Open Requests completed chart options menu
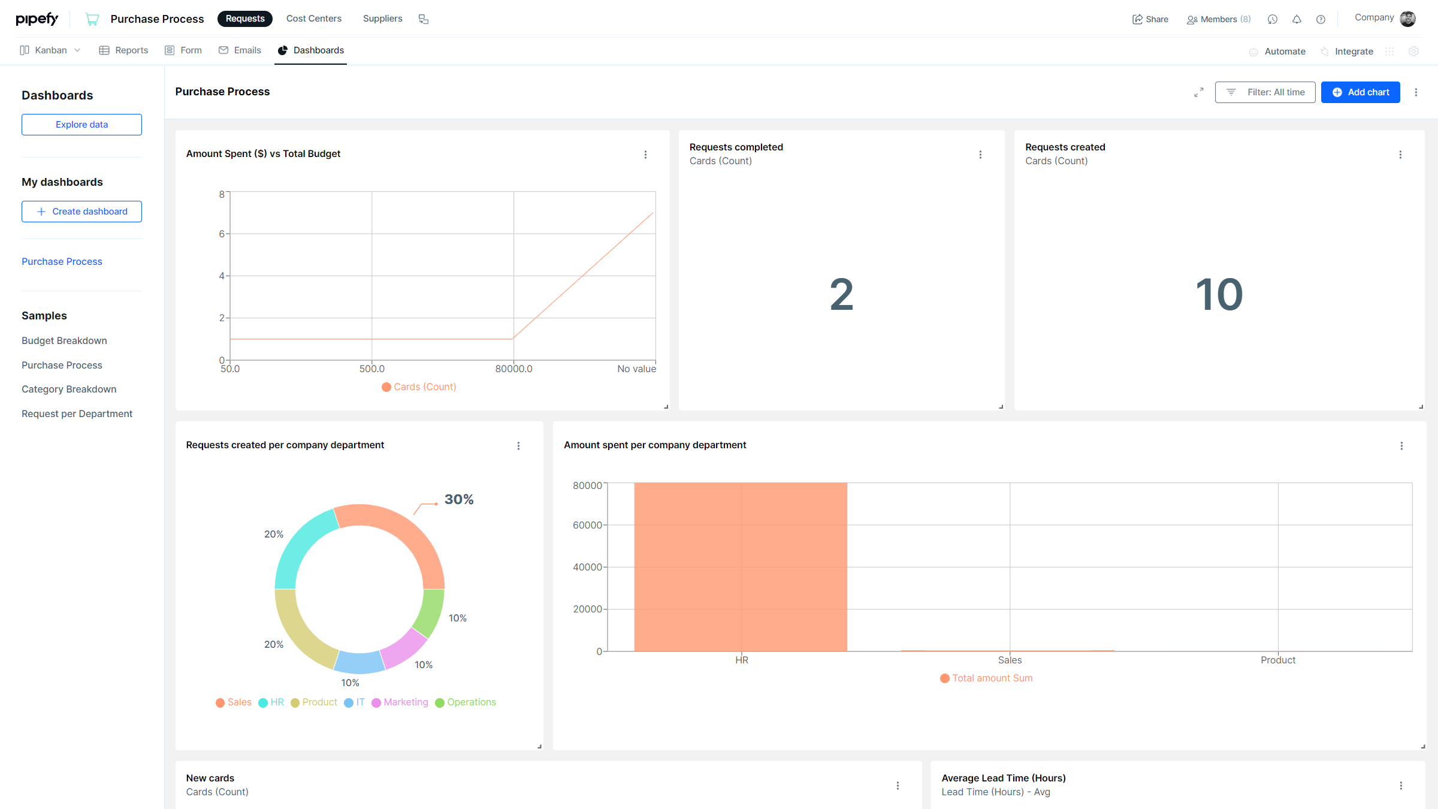1438x809 pixels. 980,155
